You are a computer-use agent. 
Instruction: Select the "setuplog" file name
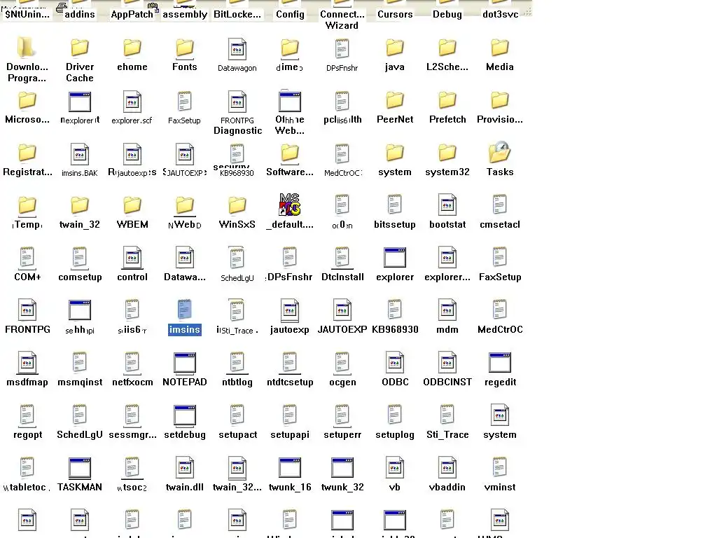click(395, 434)
